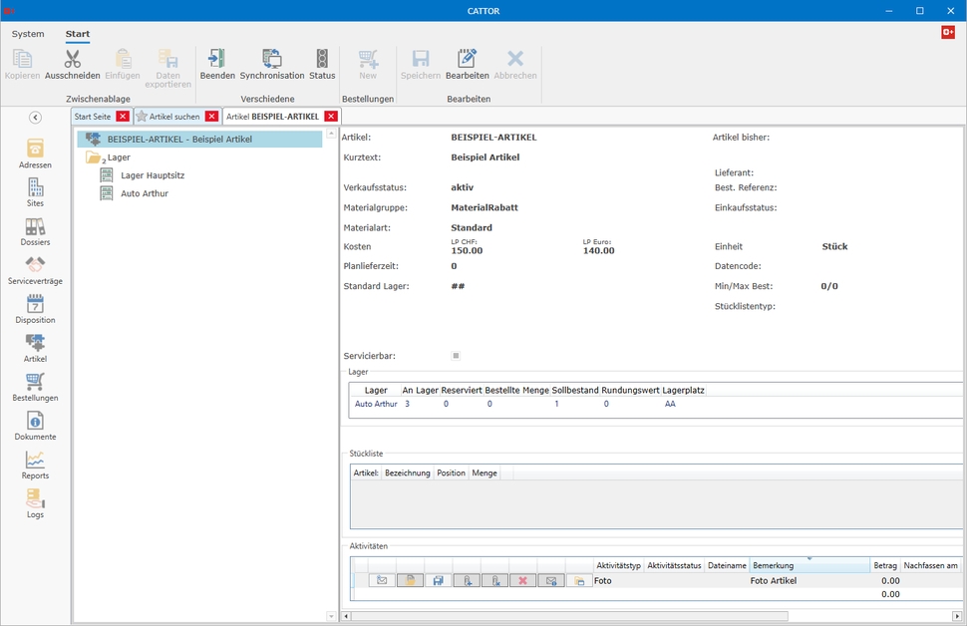Click the Bearbeiten edit icon
The height and width of the screenshot is (626, 967).
[x=467, y=60]
